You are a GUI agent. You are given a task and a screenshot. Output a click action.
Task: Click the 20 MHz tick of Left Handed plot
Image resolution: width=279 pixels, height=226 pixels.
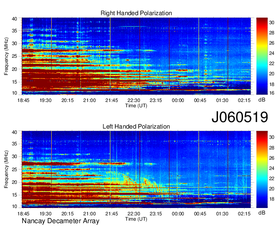(14, 182)
